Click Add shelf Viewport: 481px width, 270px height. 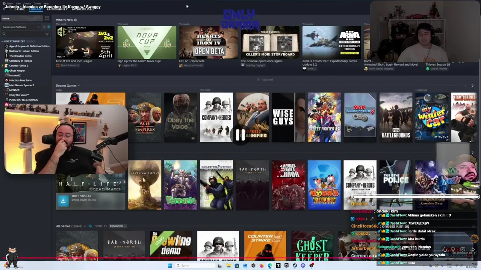pyautogui.click(x=265, y=80)
